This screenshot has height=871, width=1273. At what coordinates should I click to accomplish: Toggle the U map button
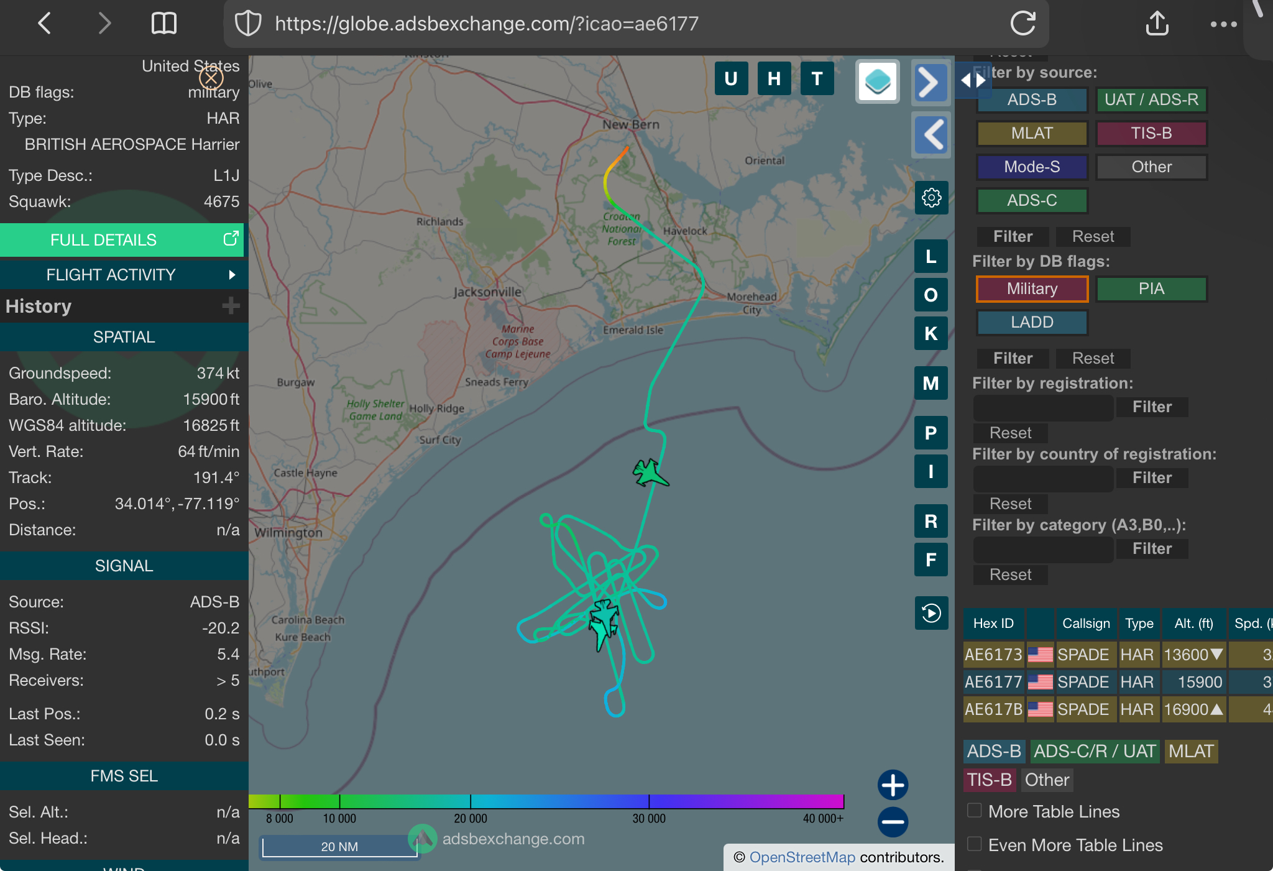pos(731,79)
